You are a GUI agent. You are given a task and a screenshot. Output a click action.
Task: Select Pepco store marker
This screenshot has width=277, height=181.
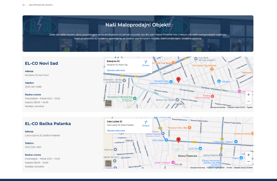(241, 158)
